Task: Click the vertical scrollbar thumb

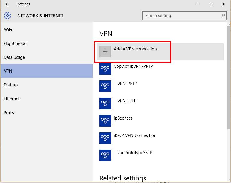Action: 229,78
